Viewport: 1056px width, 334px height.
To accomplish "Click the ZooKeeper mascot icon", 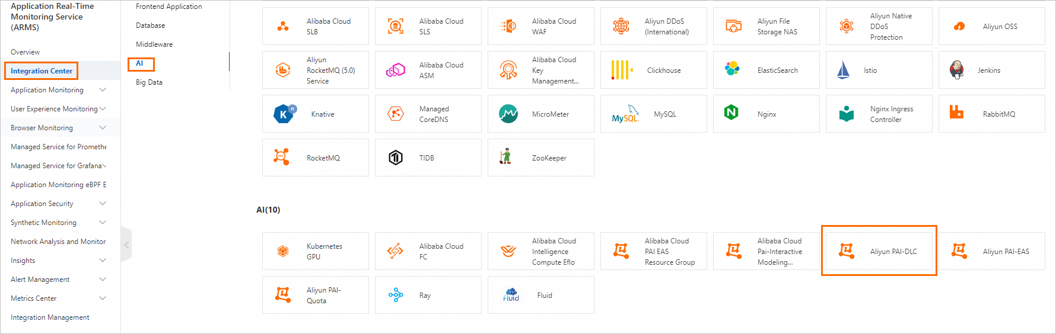I will tap(505, 156).
